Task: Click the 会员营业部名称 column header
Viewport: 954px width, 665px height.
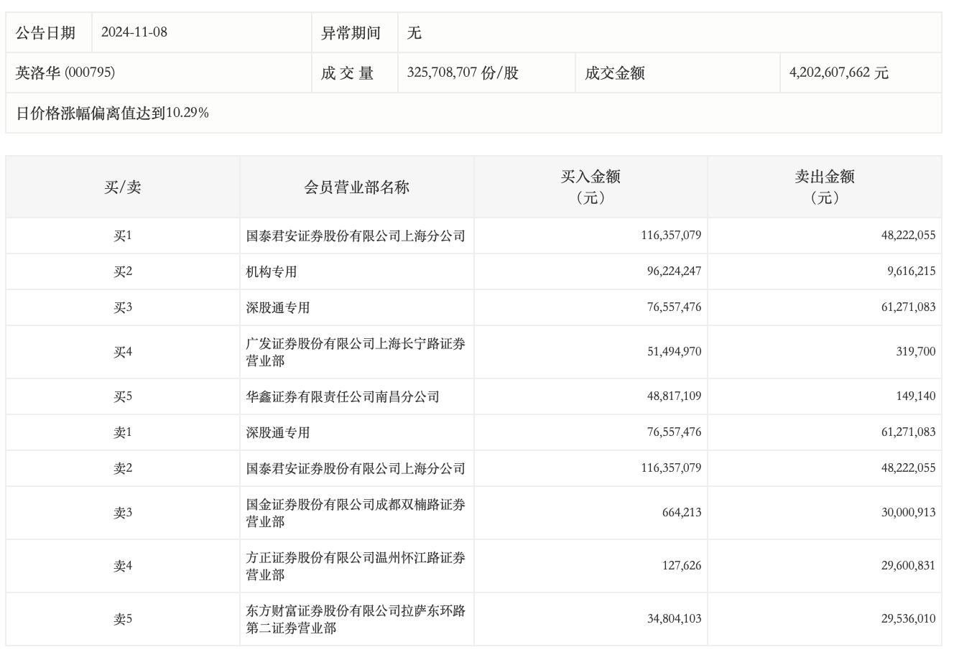Action: [x=356, y=187]
